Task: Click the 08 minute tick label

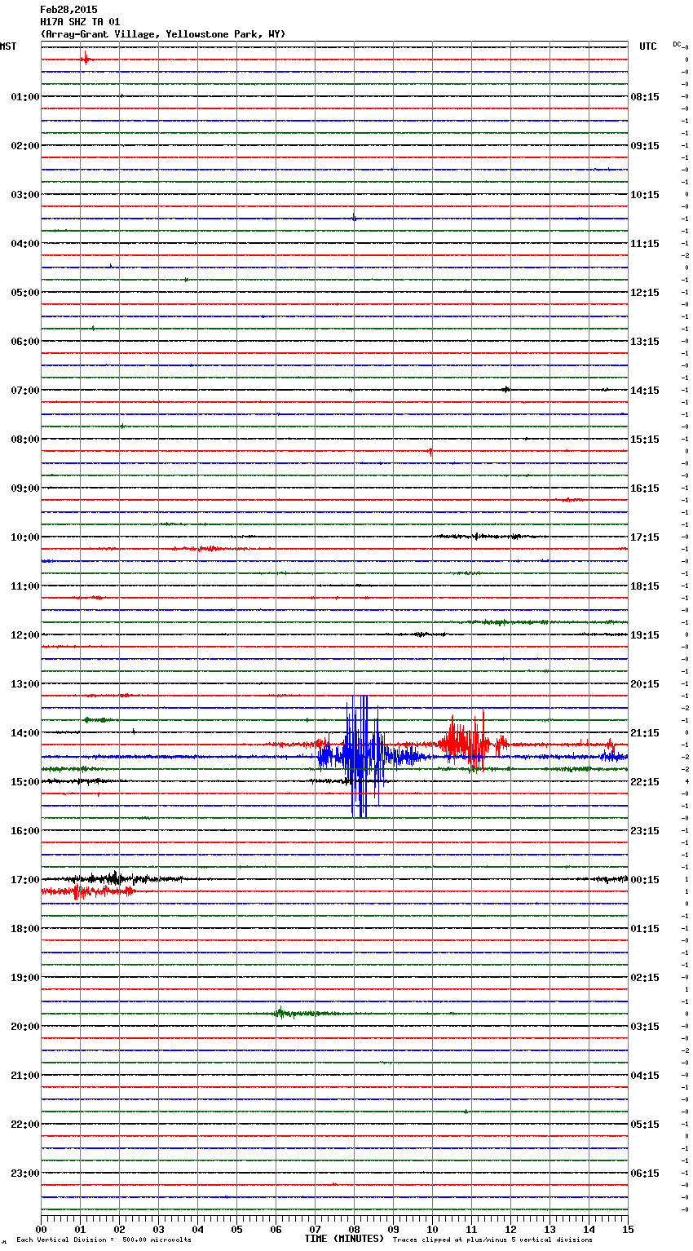Action: (354, 1229)
